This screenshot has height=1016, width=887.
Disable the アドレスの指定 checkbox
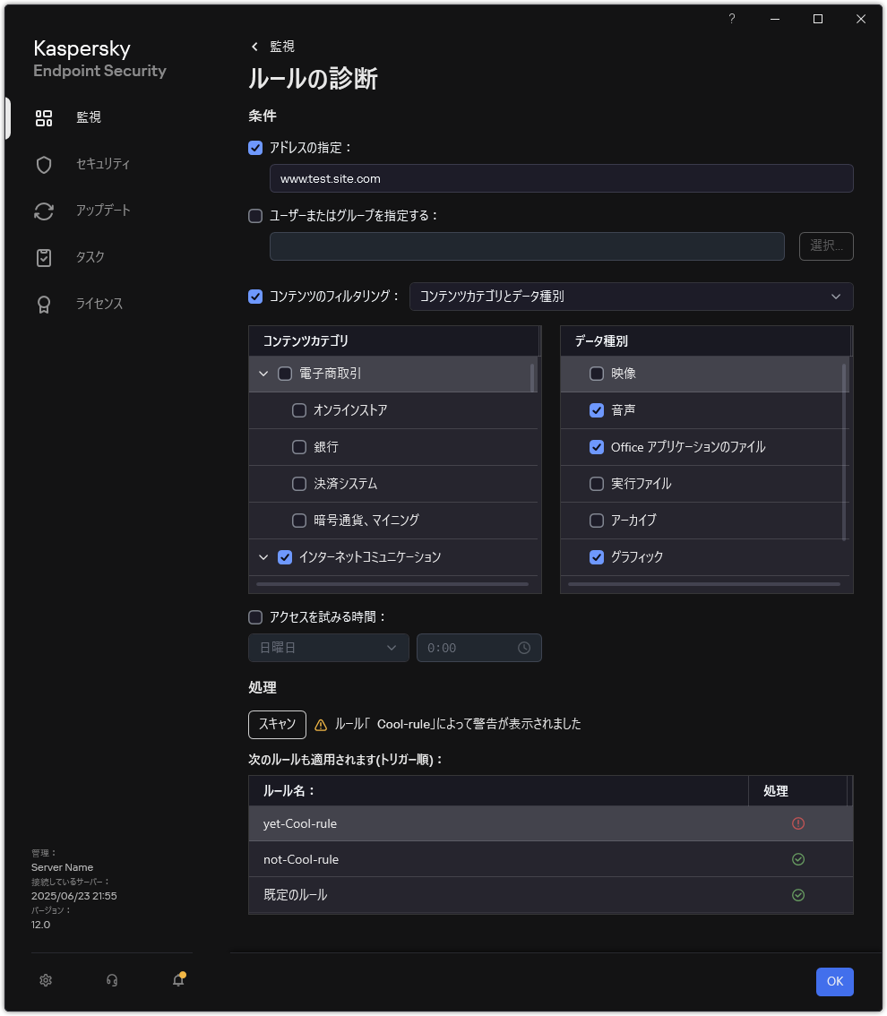click(x=255, y=148)
